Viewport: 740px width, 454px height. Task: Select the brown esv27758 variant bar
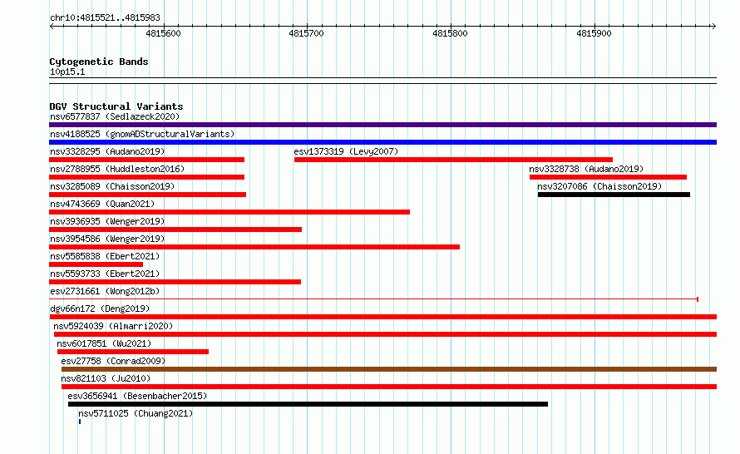tap(389, 369)
